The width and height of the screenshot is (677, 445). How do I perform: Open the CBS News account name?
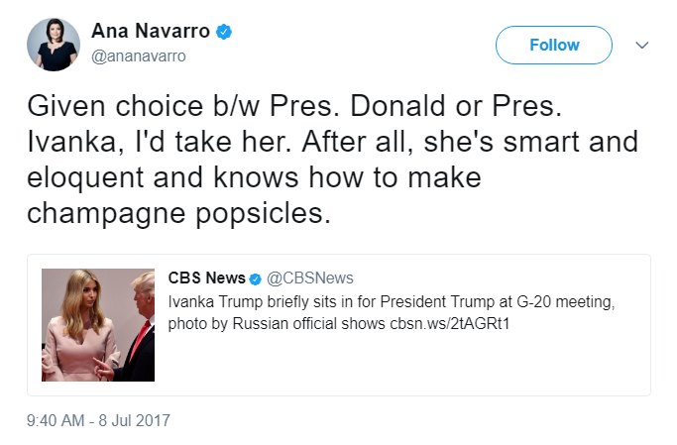pyautogui.click(x=205, y=278)
